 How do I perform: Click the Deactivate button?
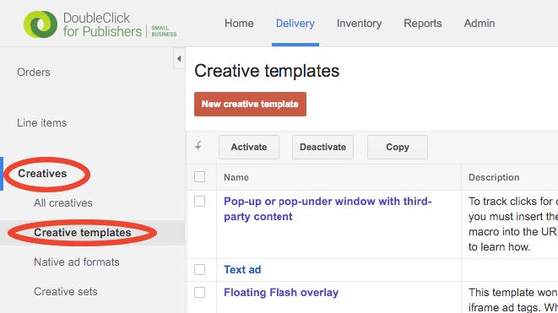322,147
